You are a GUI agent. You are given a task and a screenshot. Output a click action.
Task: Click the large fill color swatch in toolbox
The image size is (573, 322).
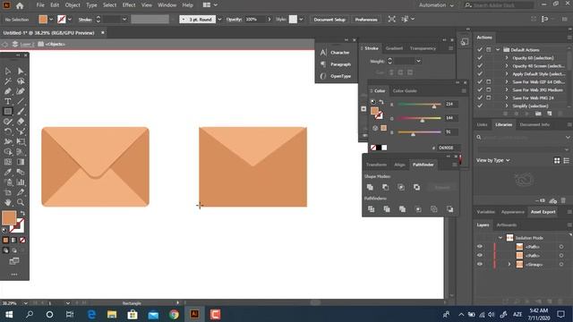(9, 218)
